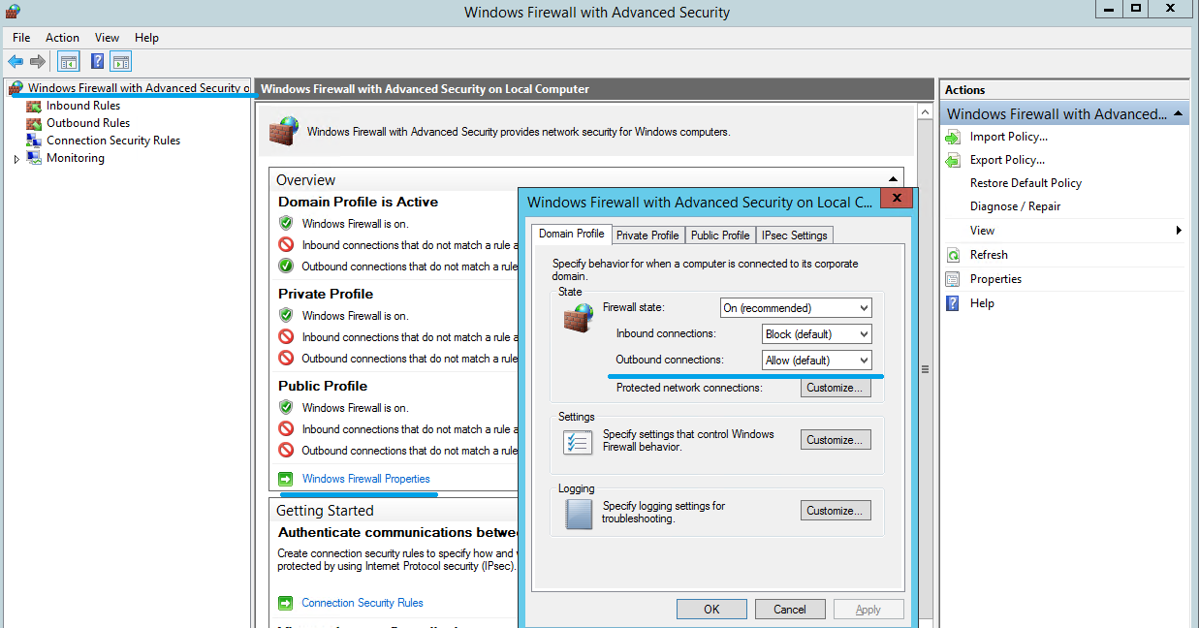Click the Show/Hide Action Pane toolbar icon
The height and width of the screenshot is (628, 1199).
pyautogui.click(x=120, y=62)
